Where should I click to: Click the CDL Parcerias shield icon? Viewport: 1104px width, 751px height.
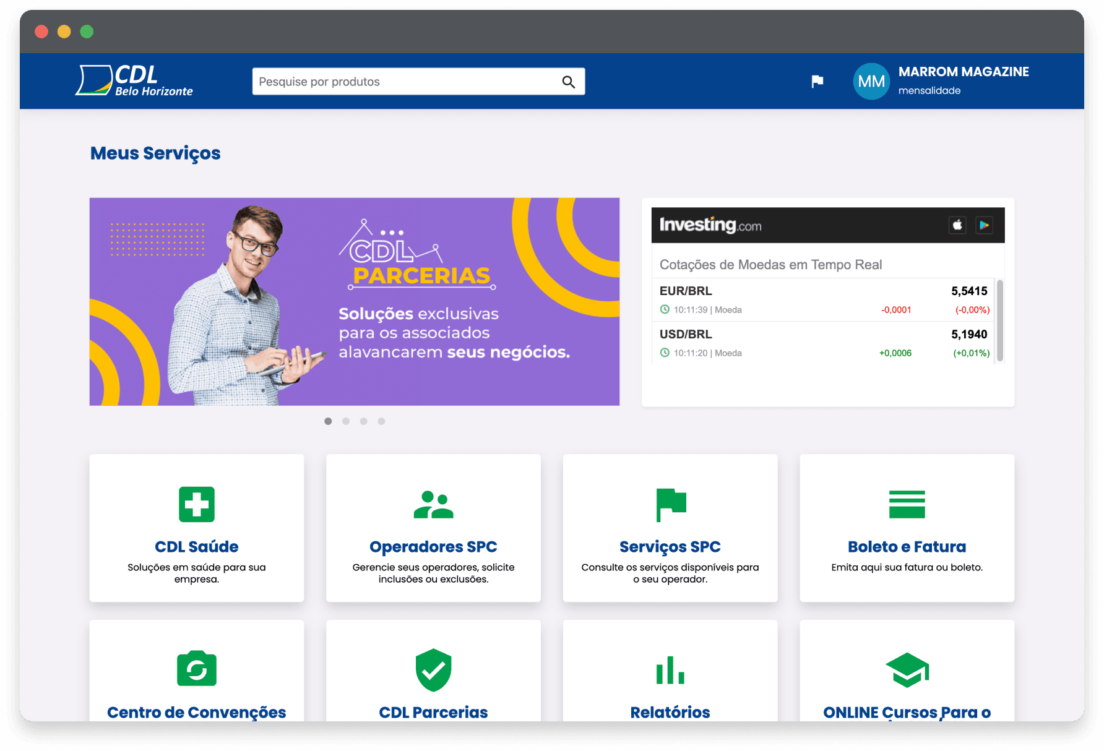point(433,670)
